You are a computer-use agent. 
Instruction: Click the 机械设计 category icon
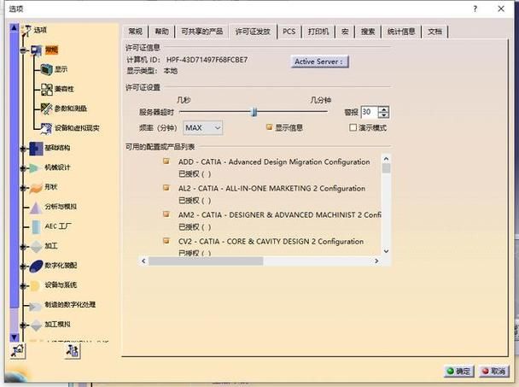[x=35, y=167]
